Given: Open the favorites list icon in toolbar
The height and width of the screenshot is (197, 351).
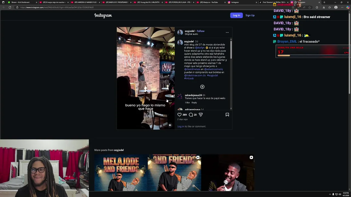Looking at the screenshot, I should click(330, 7).
